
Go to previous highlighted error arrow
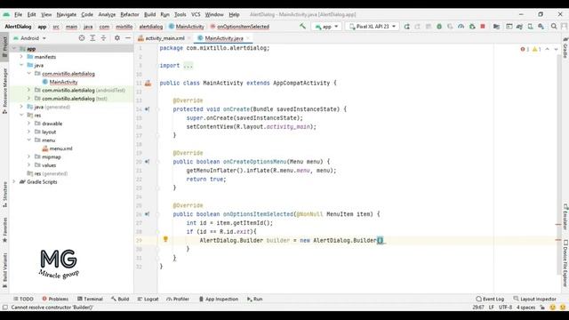click(x=548, y=50)
